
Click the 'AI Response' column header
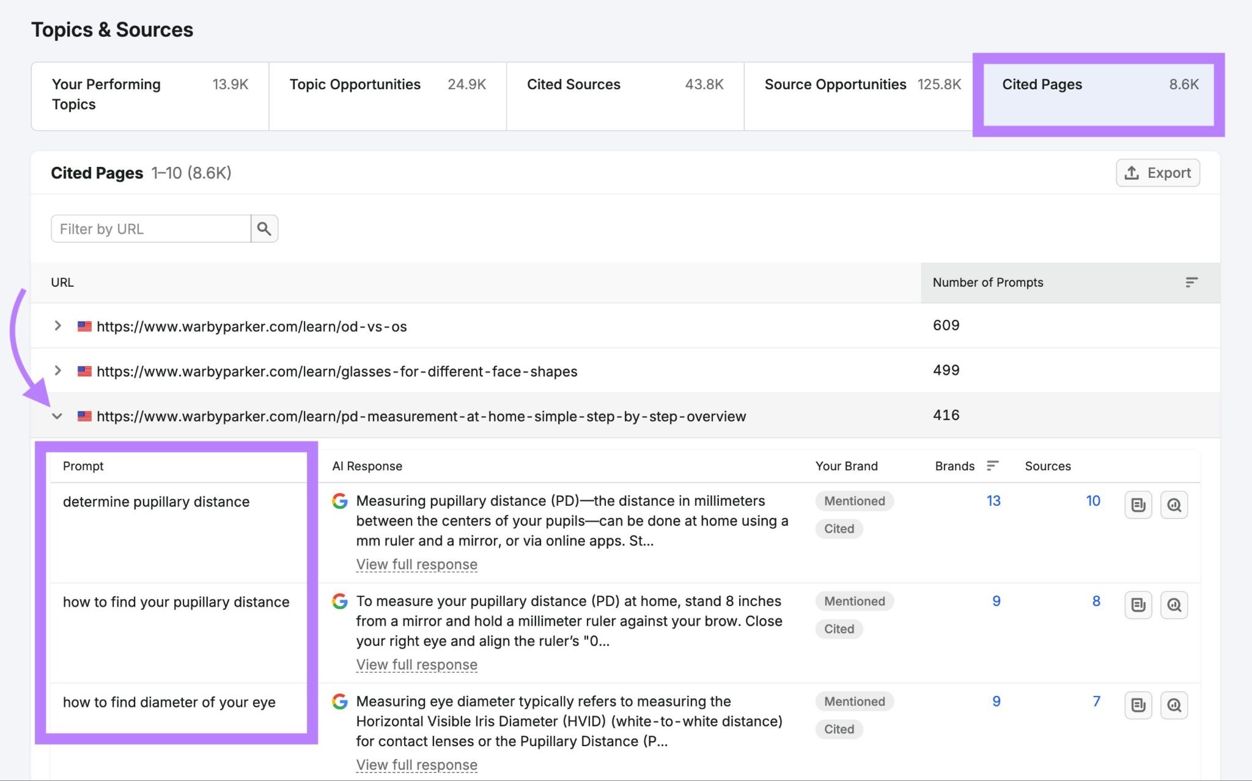coord(367,466)
